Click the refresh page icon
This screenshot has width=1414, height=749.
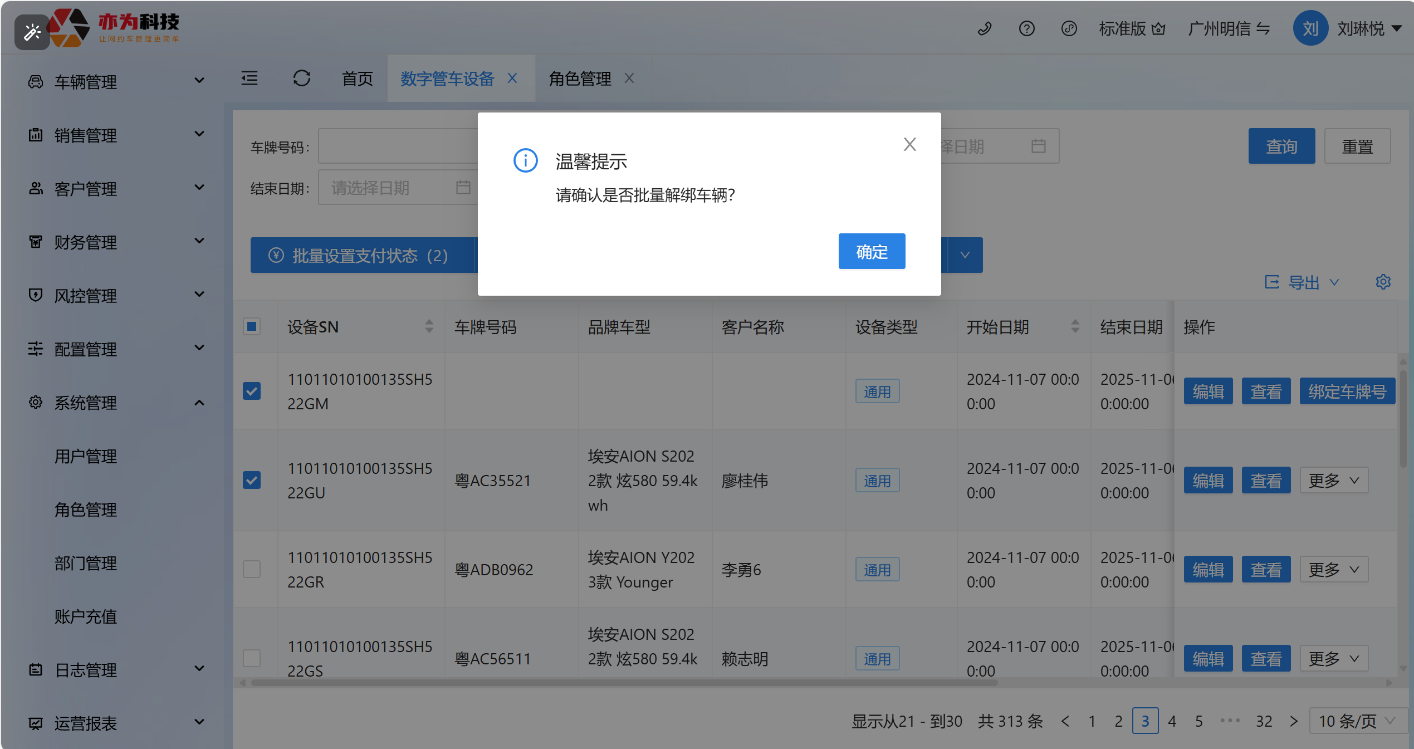301,79
